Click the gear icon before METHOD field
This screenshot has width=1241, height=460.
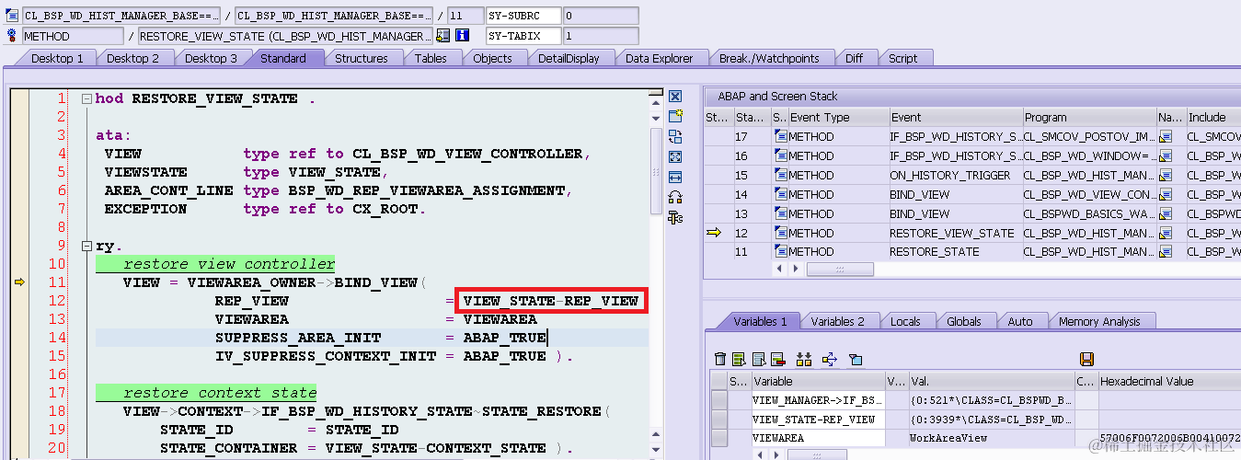pos(12,36)
